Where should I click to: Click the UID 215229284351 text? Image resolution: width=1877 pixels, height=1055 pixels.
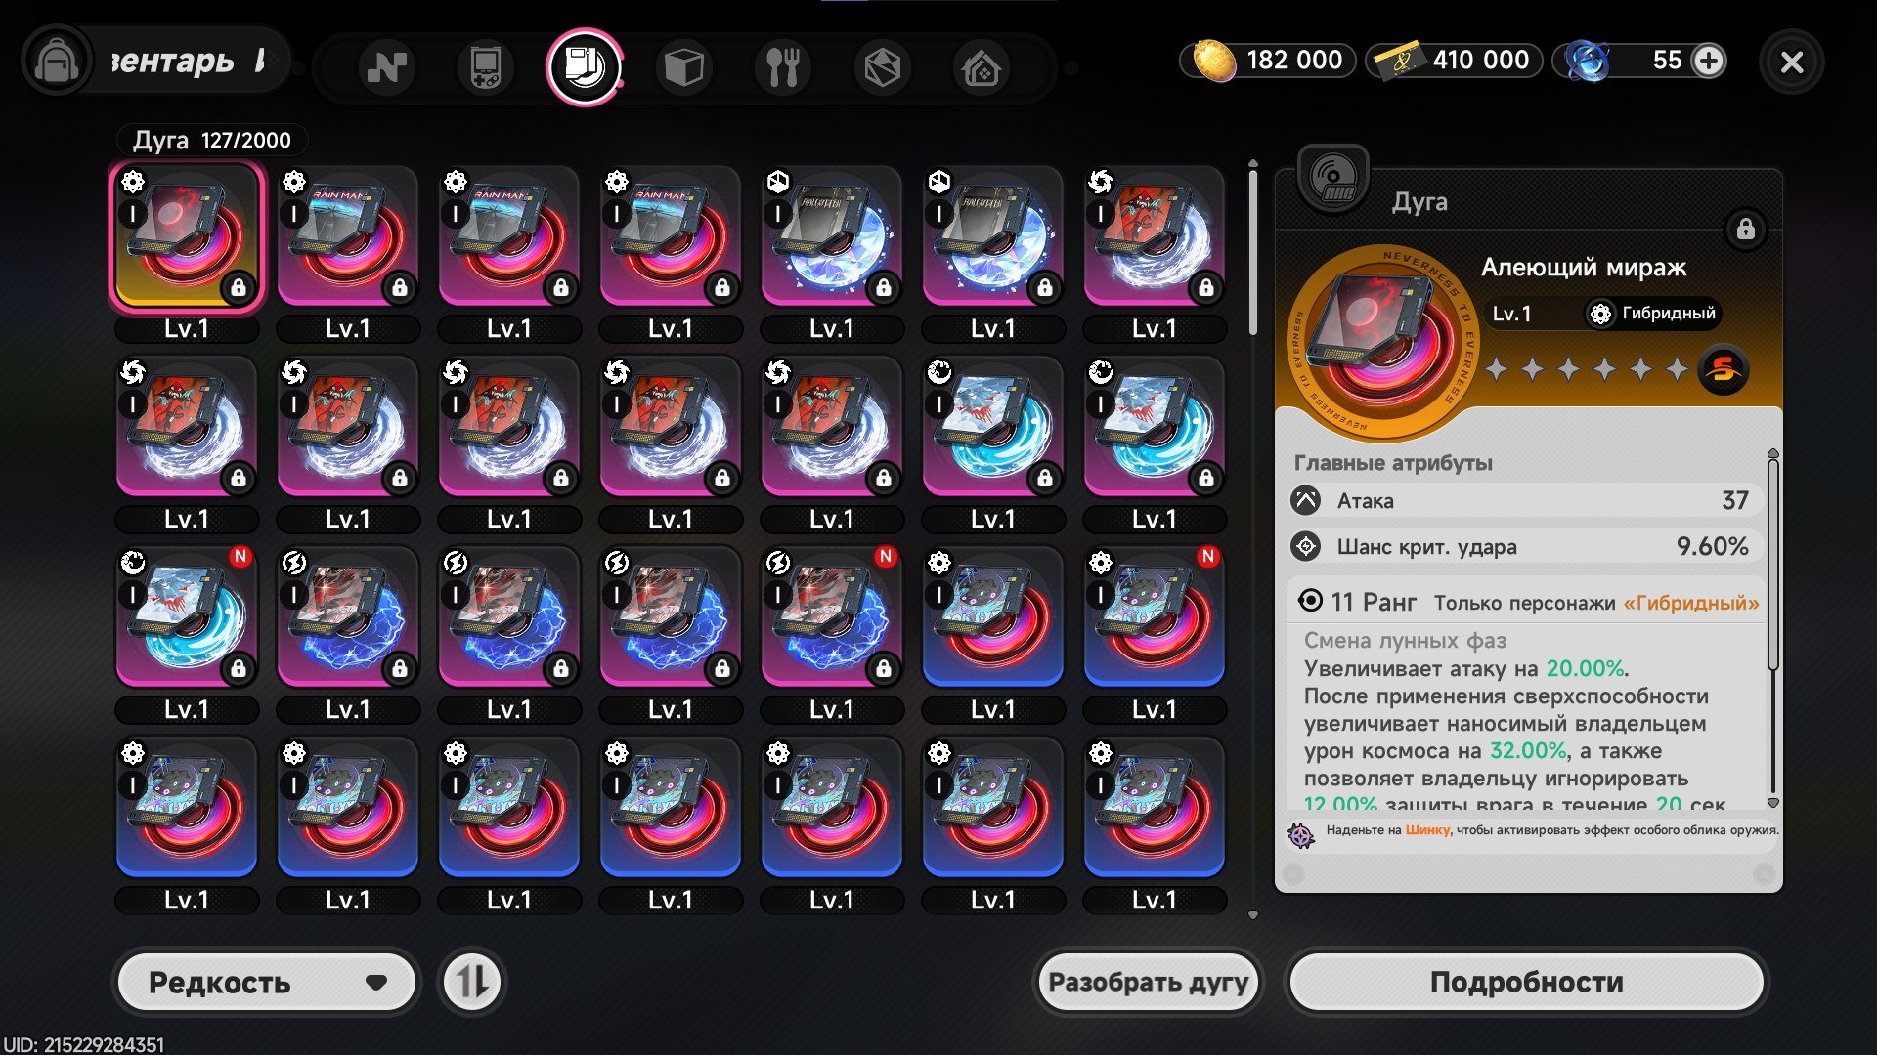coord(84,1044)
